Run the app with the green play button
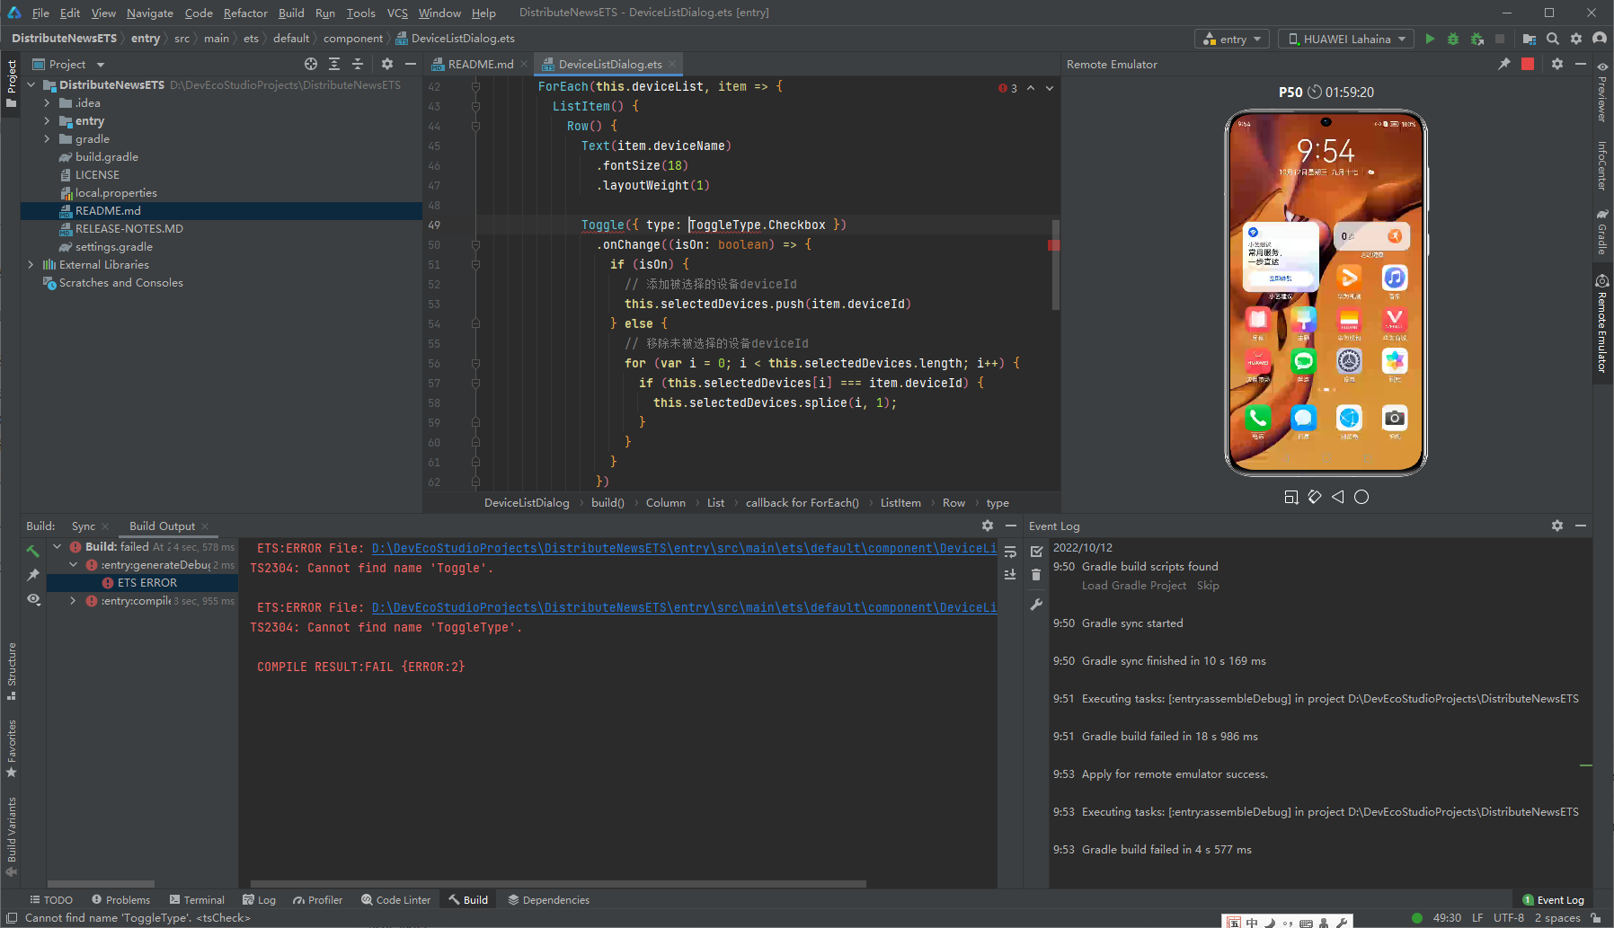 tap(1430, 39)
